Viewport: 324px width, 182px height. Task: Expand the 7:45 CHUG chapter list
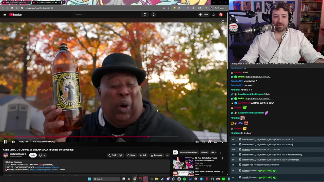pyautogui.click(x=44, y=142)
